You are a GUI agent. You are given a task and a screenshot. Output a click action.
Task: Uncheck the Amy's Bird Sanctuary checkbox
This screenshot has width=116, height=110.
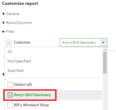[x=10, y=95]
